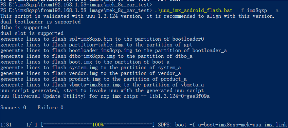
Task: Click the 'dual slot is supported' line
Action: click(x=32, y=33)
